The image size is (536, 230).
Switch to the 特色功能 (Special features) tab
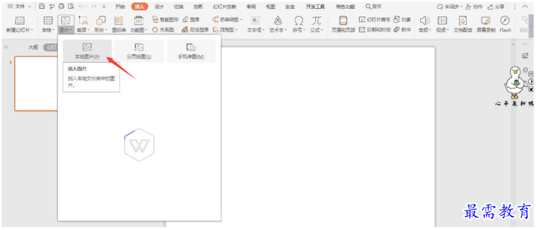345,7
